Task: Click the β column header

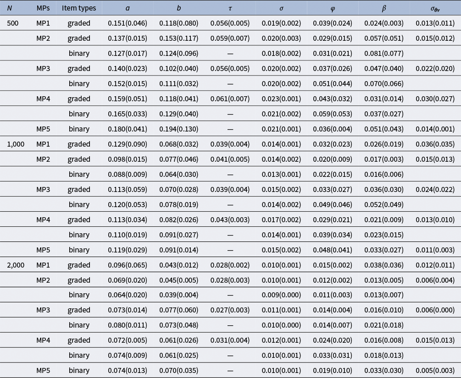Action: click(384, 8)
